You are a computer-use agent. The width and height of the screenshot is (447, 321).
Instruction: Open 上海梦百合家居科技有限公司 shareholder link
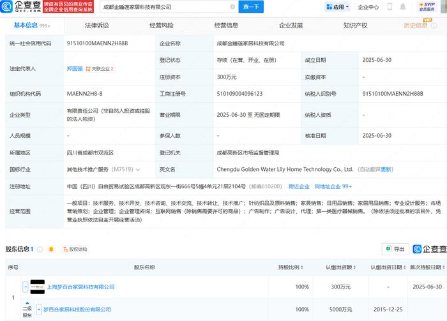point(80,287)
